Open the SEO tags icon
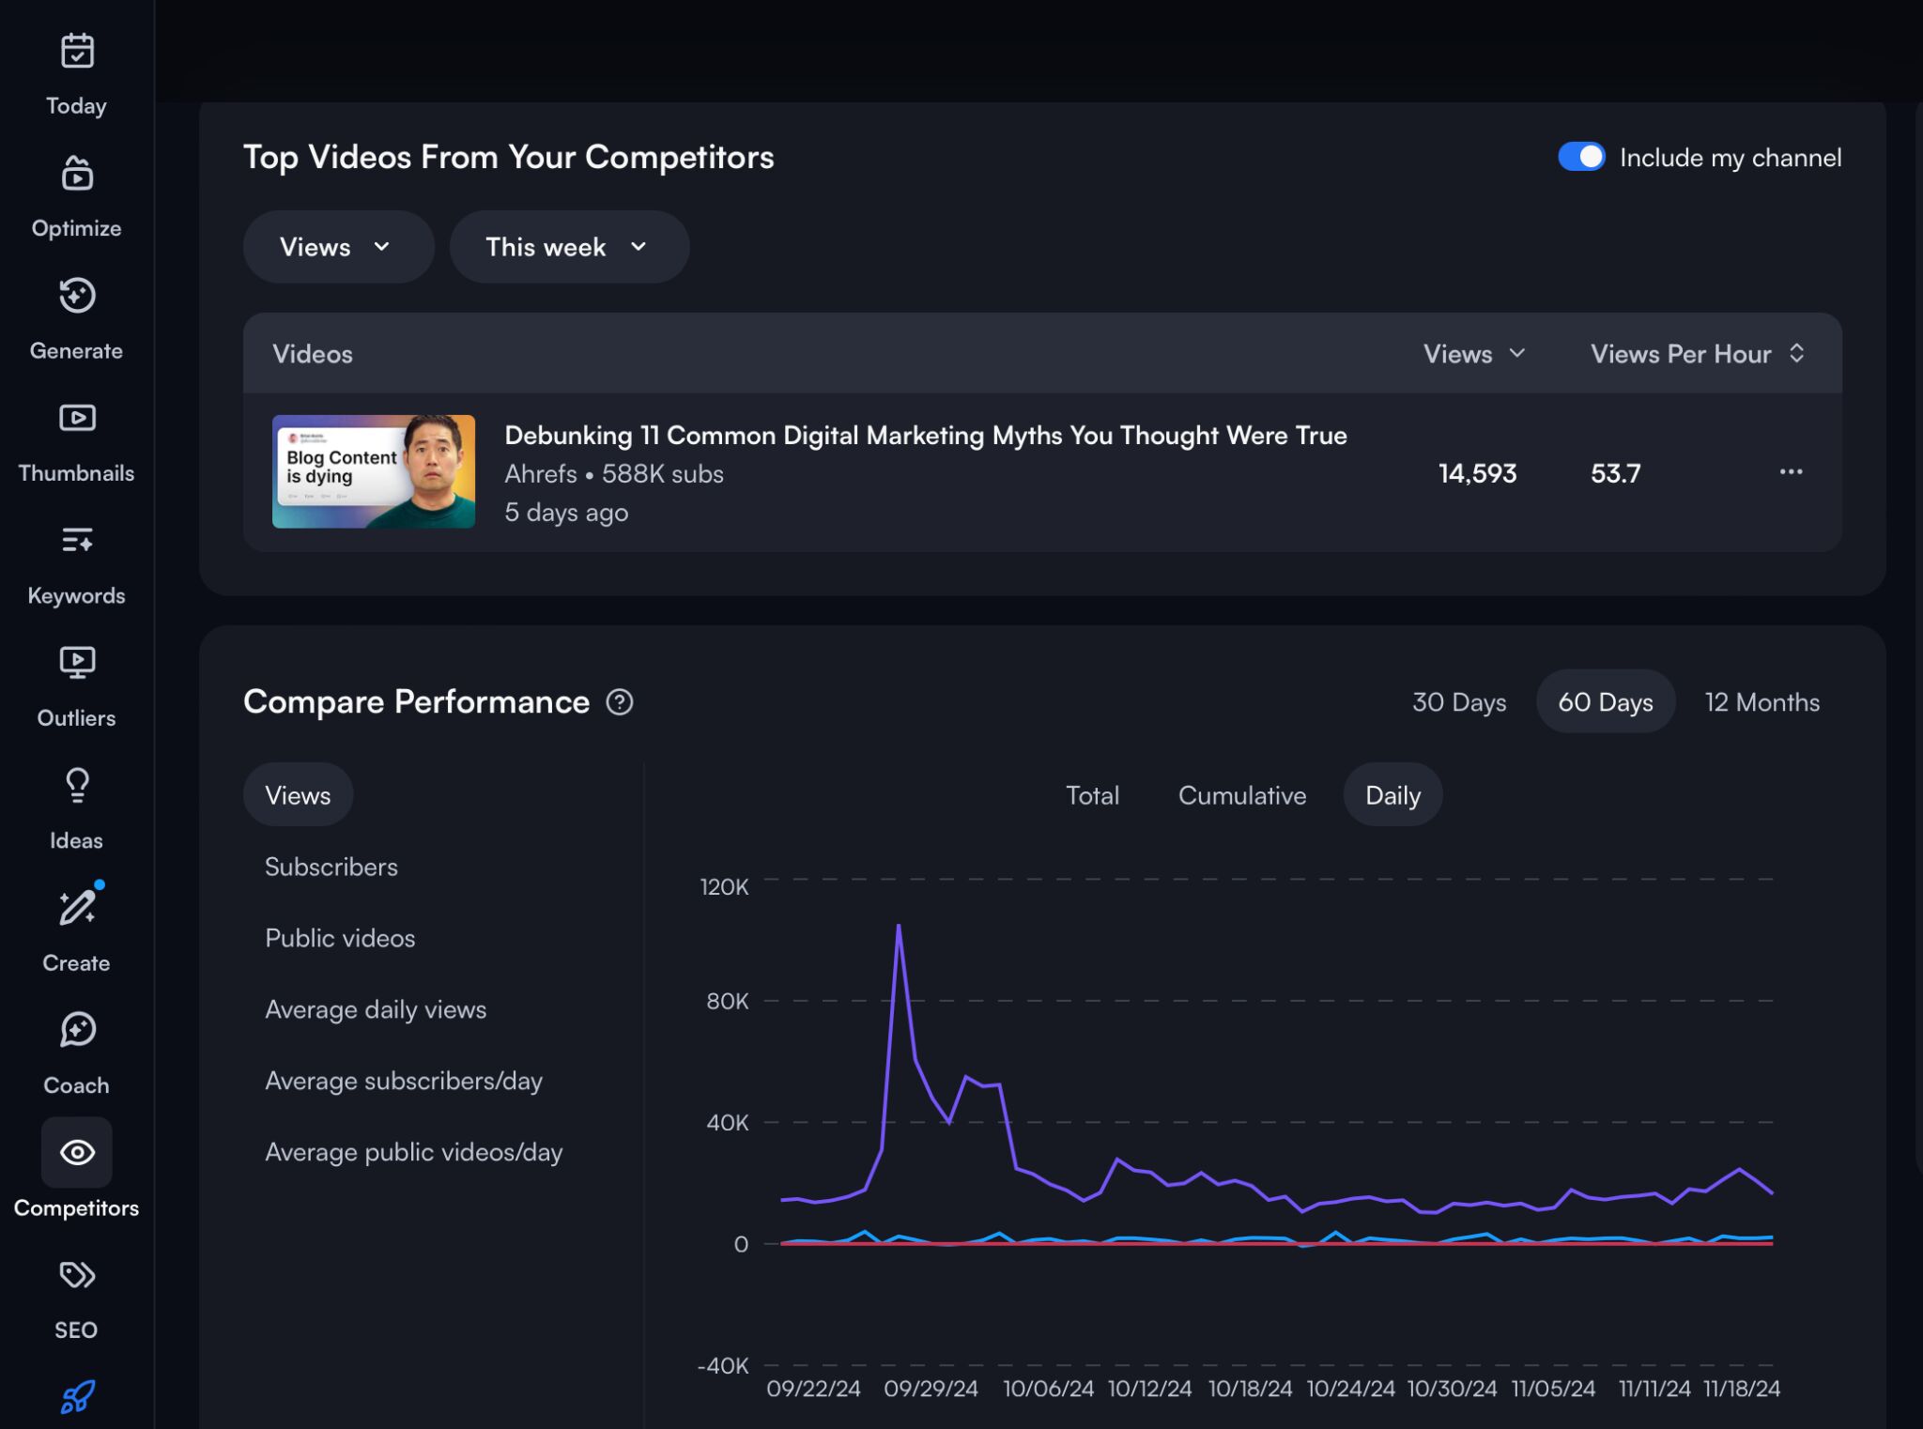Image resolution: width=1923 pixels, height=1429 pixels. [x=77, y=1275]
